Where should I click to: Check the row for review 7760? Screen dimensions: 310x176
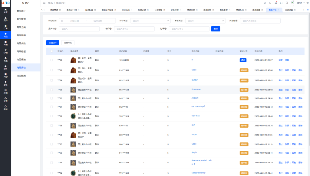coord(51,116)
